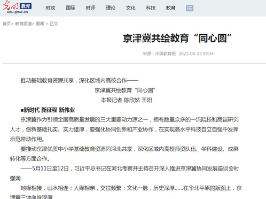This screenshot has height=199, width=266.
Task: Open the 国际 navigation tab
Action: (x=71, y=8)
